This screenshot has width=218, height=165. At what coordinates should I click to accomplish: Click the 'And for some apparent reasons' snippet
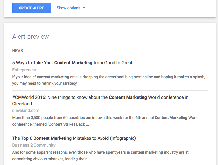(102, 156)
